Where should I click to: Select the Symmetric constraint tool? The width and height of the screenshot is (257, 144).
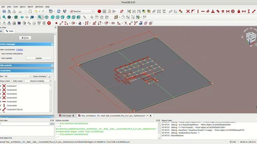pos(228,11)
